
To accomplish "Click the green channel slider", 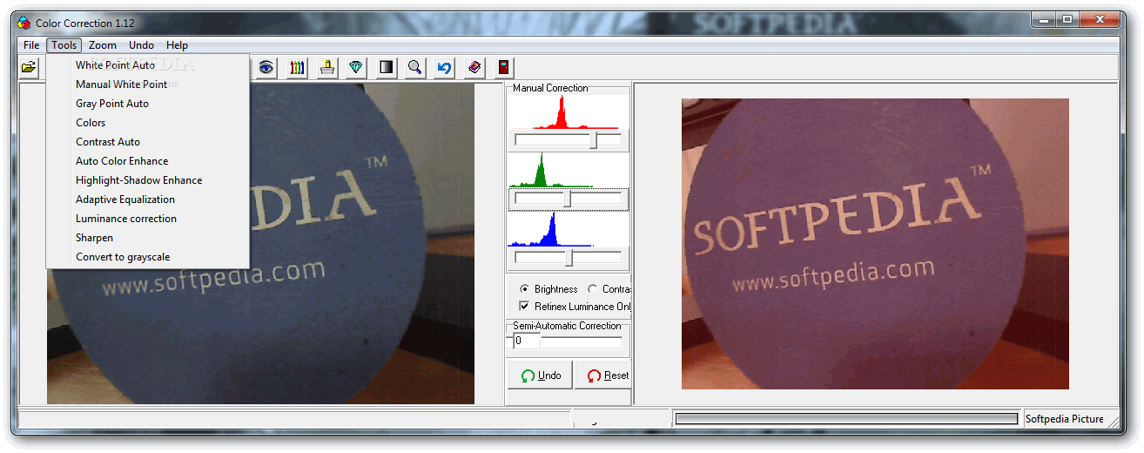I will click(x=568, y=199).
